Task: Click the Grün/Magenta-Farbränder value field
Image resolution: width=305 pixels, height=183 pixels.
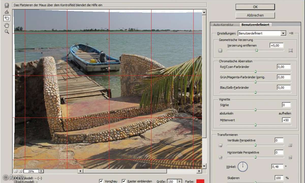Action: point(284,77)
